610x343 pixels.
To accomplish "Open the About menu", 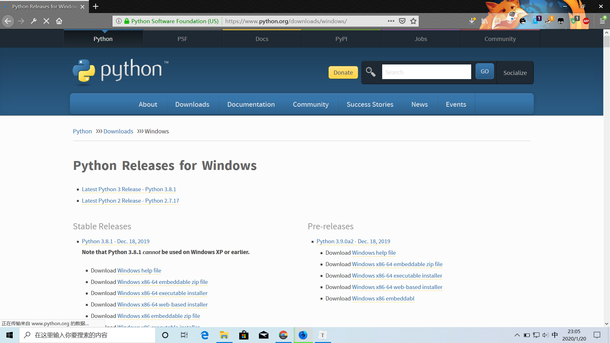I will (148, 104).
